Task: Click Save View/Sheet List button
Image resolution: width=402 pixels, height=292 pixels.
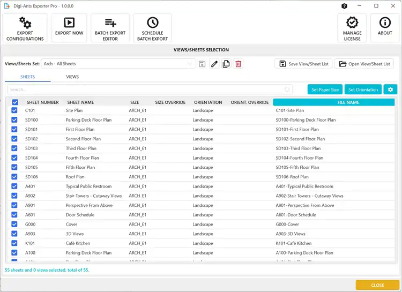Action: (303, 64)
